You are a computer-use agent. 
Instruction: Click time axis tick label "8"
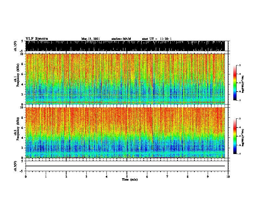pos(188,177)
